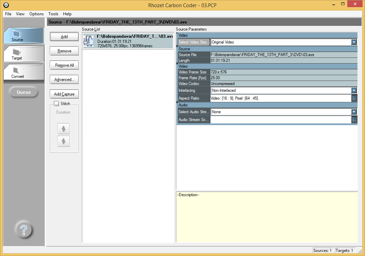Open the Convert panel

click(x=24, y=72)
